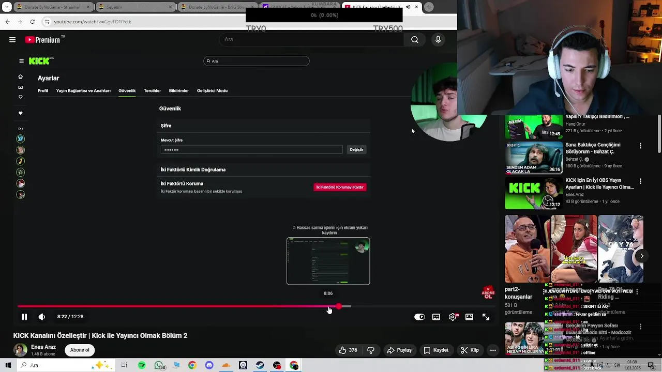The width and height of the screenshot is (662, 372).
Task: Open the 'Enes Araz' channel name link
Action: 43,347
